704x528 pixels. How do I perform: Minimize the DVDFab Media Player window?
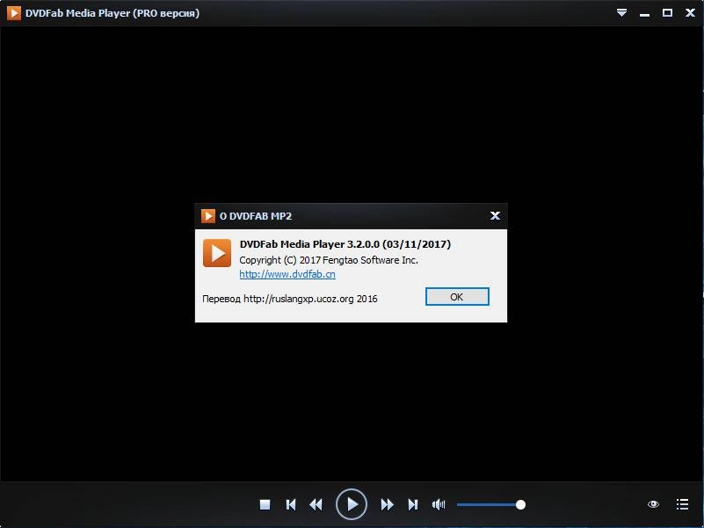(645, 13)
